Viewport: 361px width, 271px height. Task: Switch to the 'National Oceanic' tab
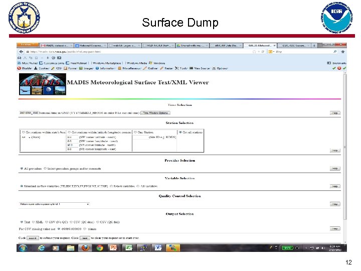click(91, 46)
